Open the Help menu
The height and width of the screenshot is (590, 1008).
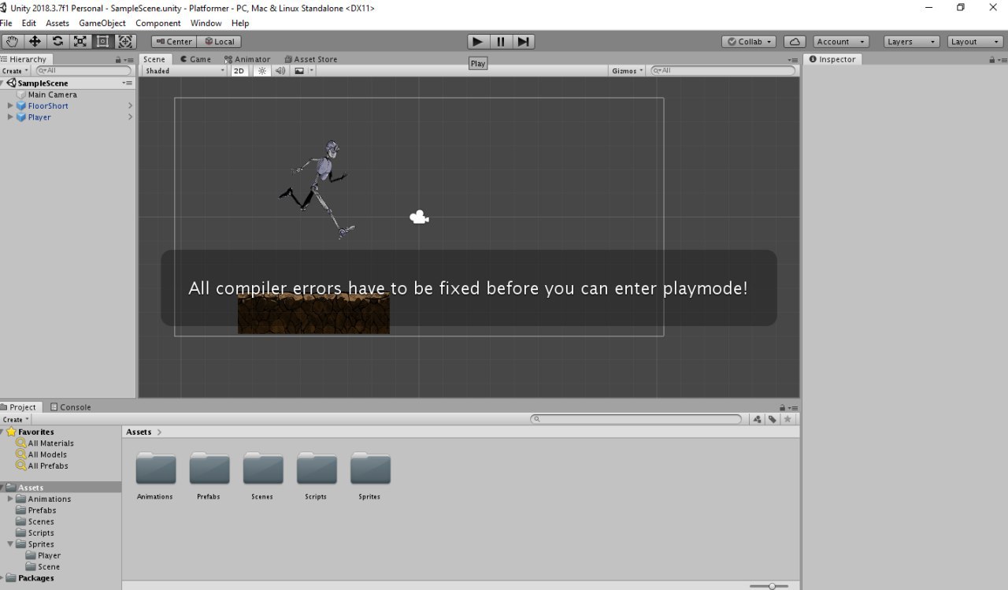(x=240, y=23)
